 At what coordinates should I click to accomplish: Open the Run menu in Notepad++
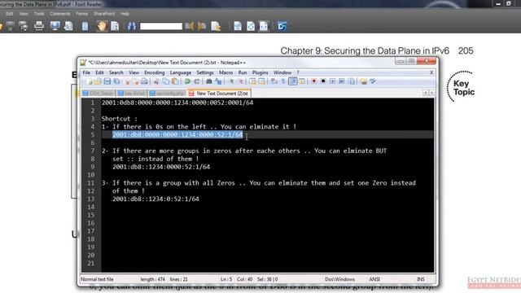point(243,72)
